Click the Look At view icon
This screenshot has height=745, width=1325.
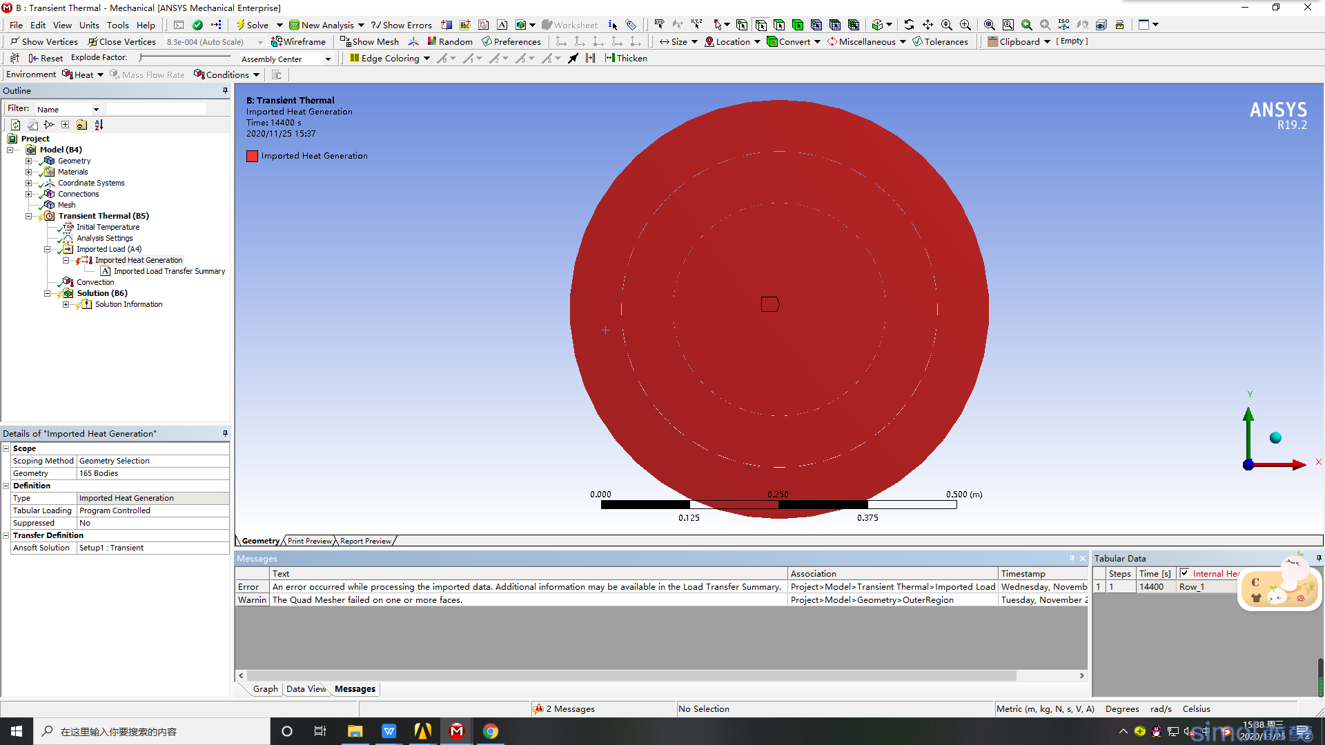pos(1083,25)
